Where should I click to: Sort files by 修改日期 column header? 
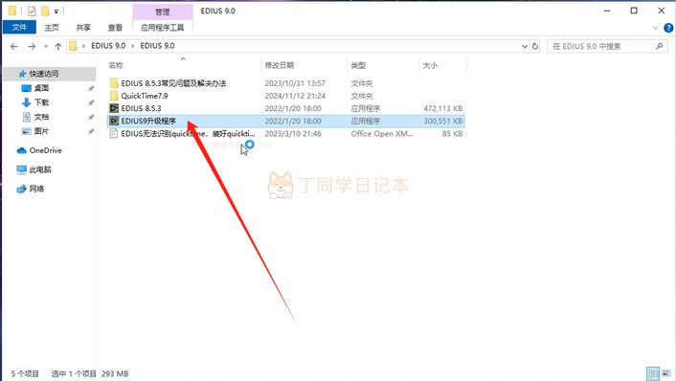pos(280,65)
